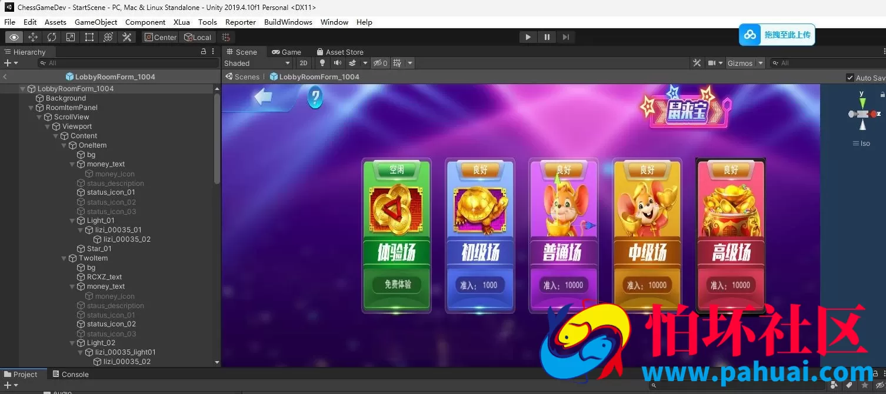
Task: Open scene effects dropdown arrow
Action: [365, 63]
